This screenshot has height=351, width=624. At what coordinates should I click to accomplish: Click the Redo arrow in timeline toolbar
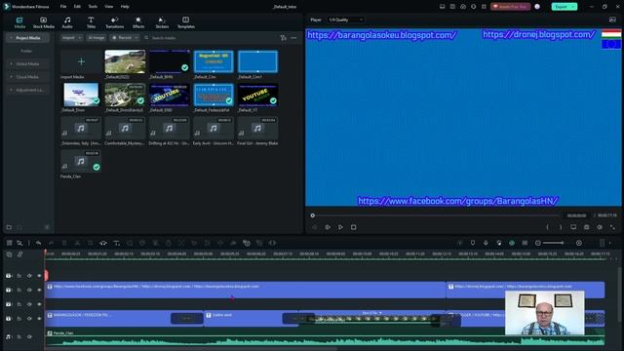click(52, 243)
